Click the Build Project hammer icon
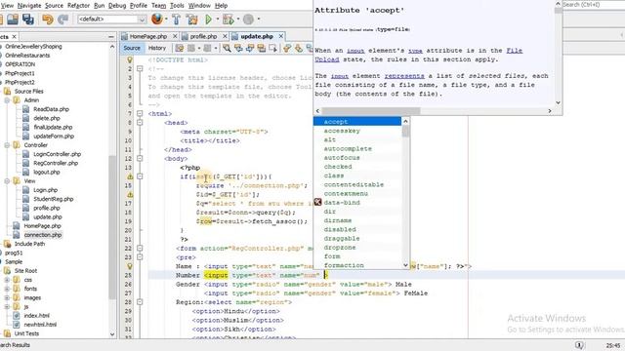This screenshot has height=351, width=625. click(x=176, y=19)
